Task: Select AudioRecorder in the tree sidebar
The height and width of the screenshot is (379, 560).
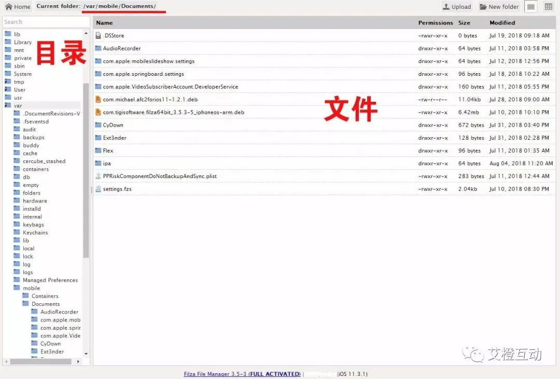Action: point(59,312)
